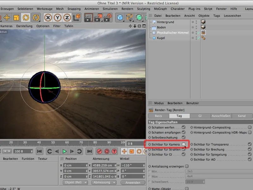Select the Move tool icon
The width and height of the screenshot is (253, 190).
[x=7, y=17]
